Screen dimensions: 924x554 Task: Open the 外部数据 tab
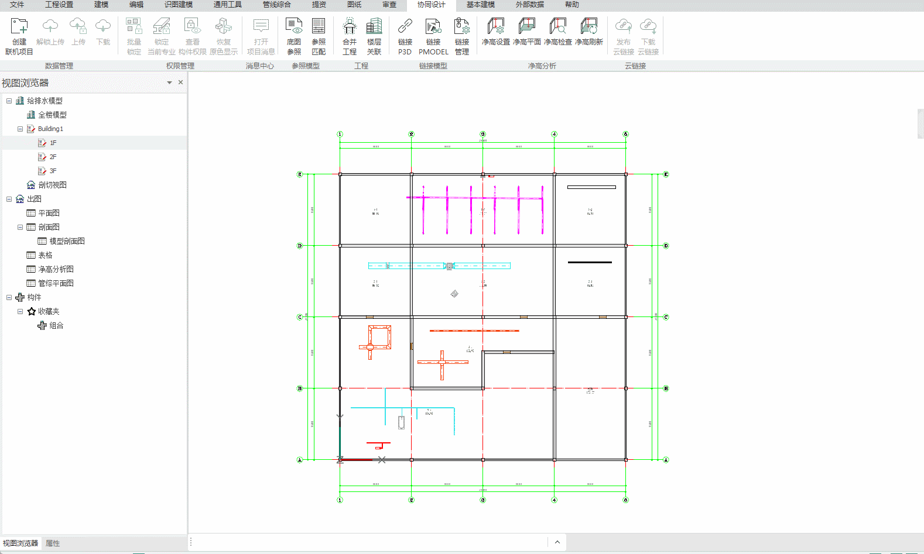coord(530,5)
